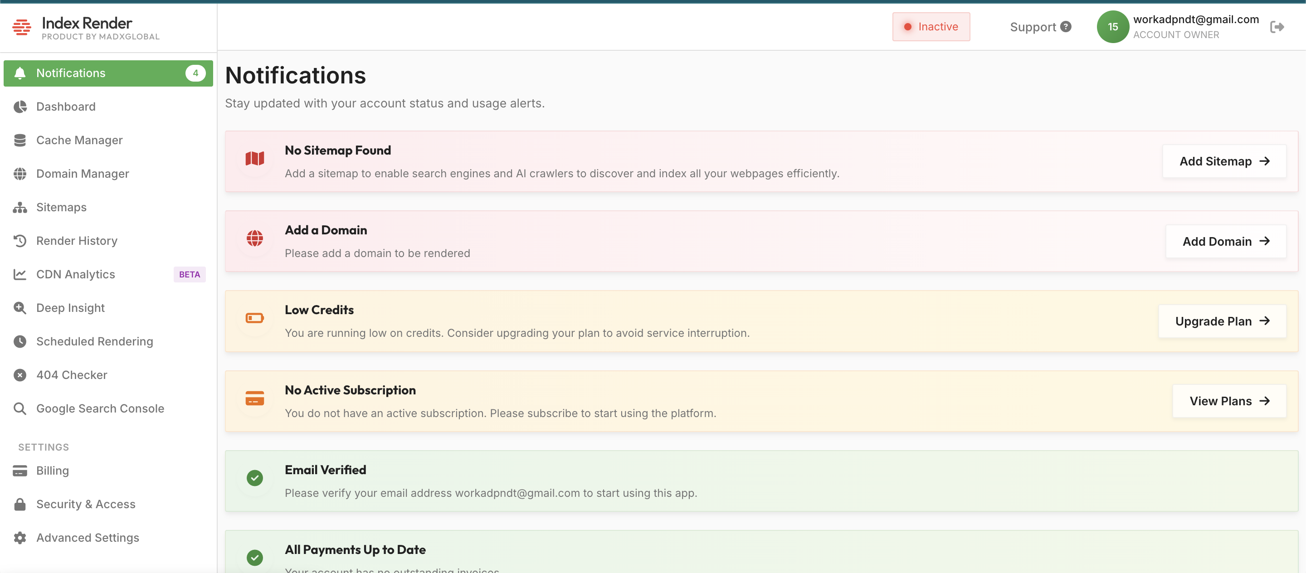The width and height of the screenshot is (1306, 573).
Task: Click the Inactive status badge
Action: pyautogui.click(x=931, y=27)
